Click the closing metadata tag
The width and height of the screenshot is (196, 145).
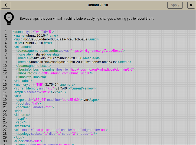[x=23, y=81]
